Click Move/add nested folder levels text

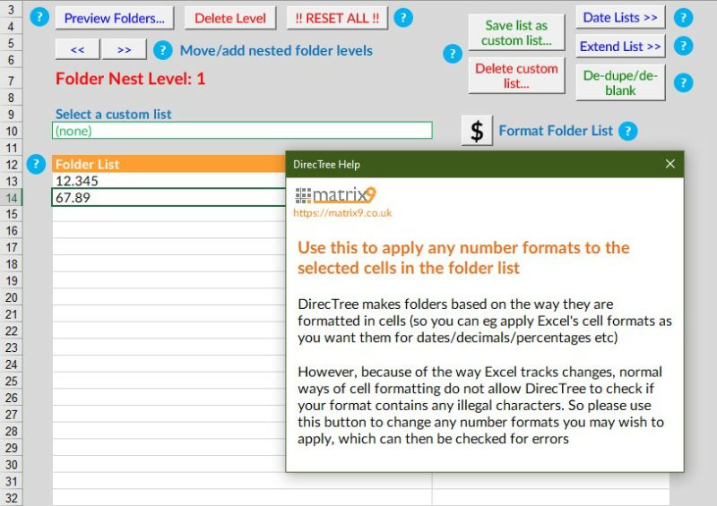[x=276, y=50]
